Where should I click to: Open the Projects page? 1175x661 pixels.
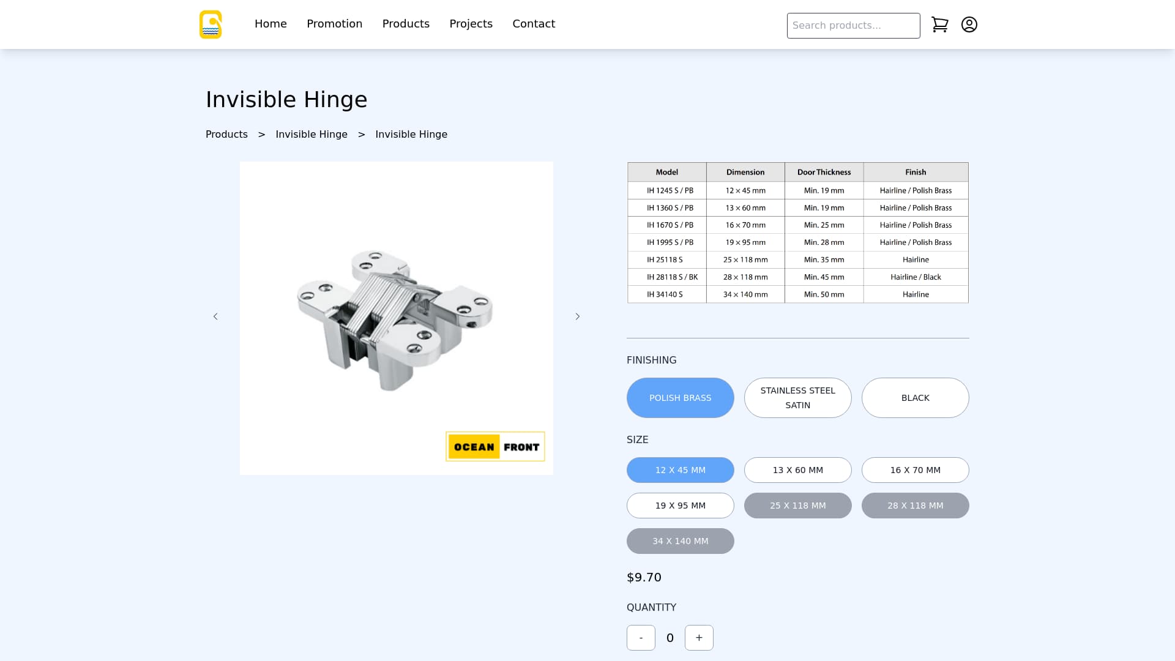pyautogui.click(x=471, y=24)
